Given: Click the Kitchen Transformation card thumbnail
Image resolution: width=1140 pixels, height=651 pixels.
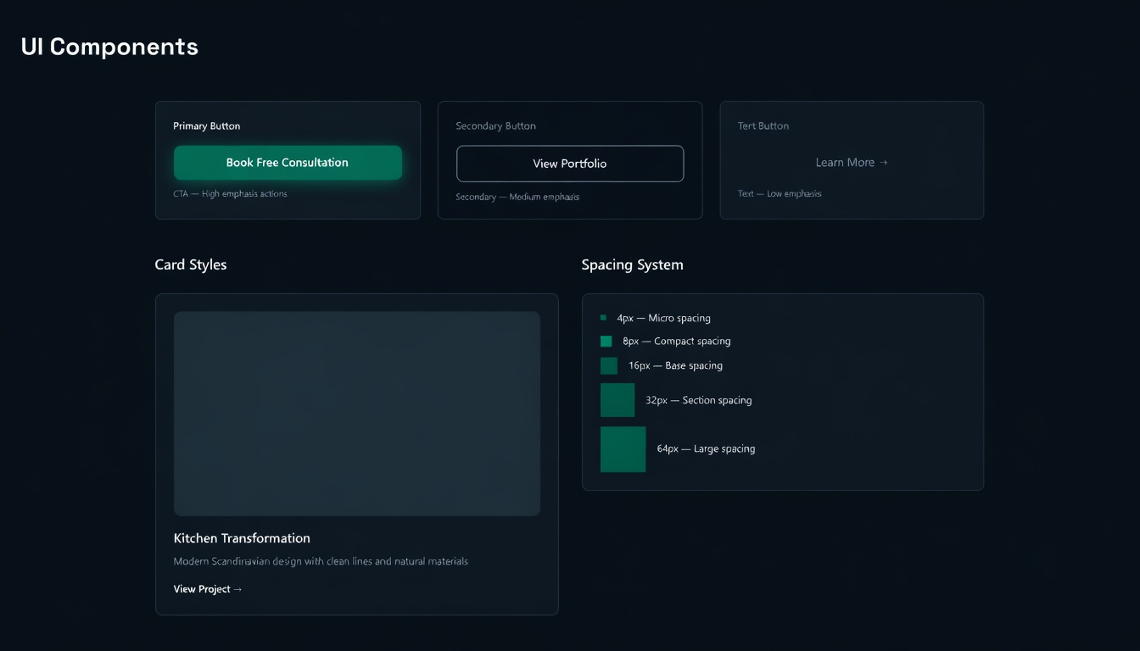Looking at the screenshot, I should coord(356,413).
